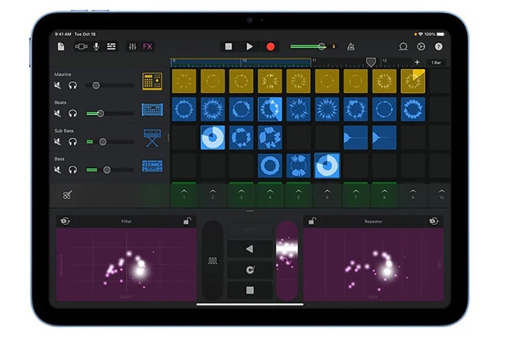Image resolution: width=511 pixels, height=340 pixels.
Task: Tap Bass ring loop cell in column 4
Action: click(270, 166)
